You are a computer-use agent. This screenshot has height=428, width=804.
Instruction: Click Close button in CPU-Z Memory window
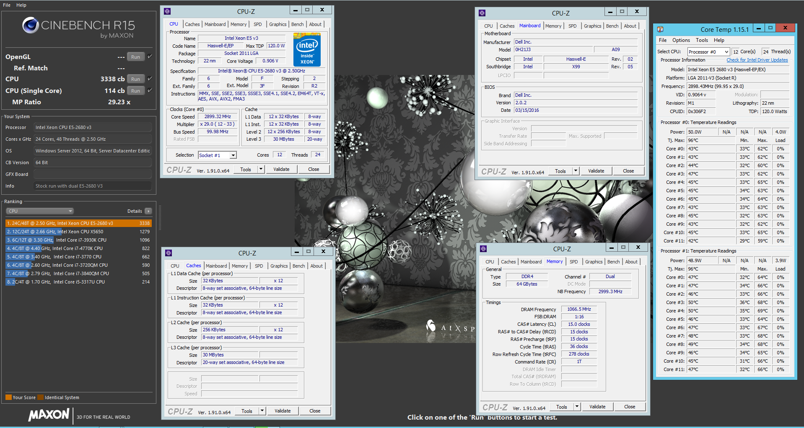[x=630, y=407]
